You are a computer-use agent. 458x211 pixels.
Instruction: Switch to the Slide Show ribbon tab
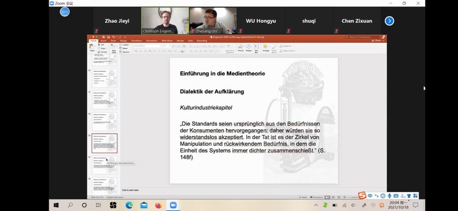tap(167, 41)
